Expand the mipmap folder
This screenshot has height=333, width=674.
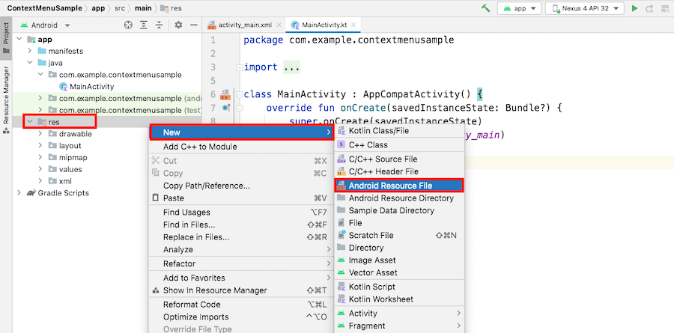(40, 157)
